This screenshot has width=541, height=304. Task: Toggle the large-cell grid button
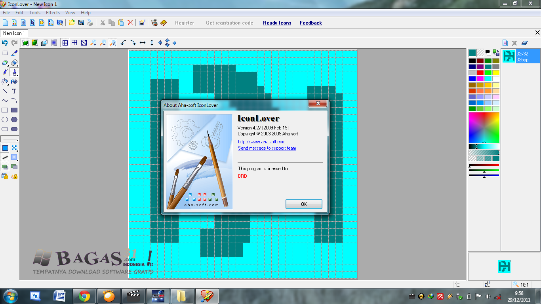pyautogui.click(x=74, y=43)
